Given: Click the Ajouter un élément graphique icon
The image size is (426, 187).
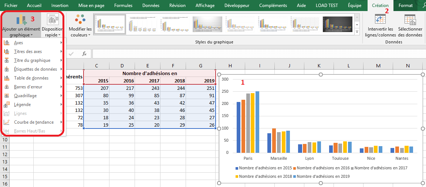Looking at the screenshot, I should tap(21, 20).
